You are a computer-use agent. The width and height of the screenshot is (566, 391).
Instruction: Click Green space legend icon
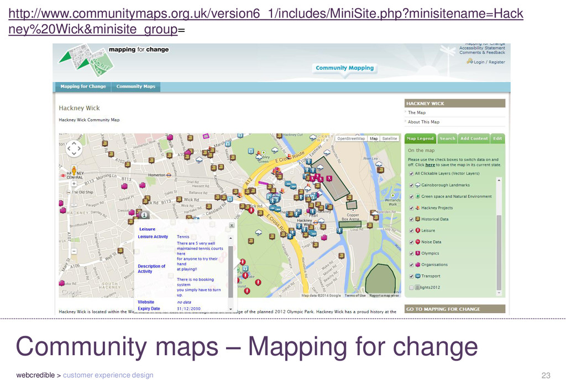click(418, 196)
